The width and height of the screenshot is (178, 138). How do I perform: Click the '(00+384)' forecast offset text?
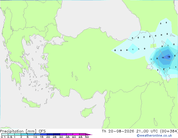pos(169,131)
